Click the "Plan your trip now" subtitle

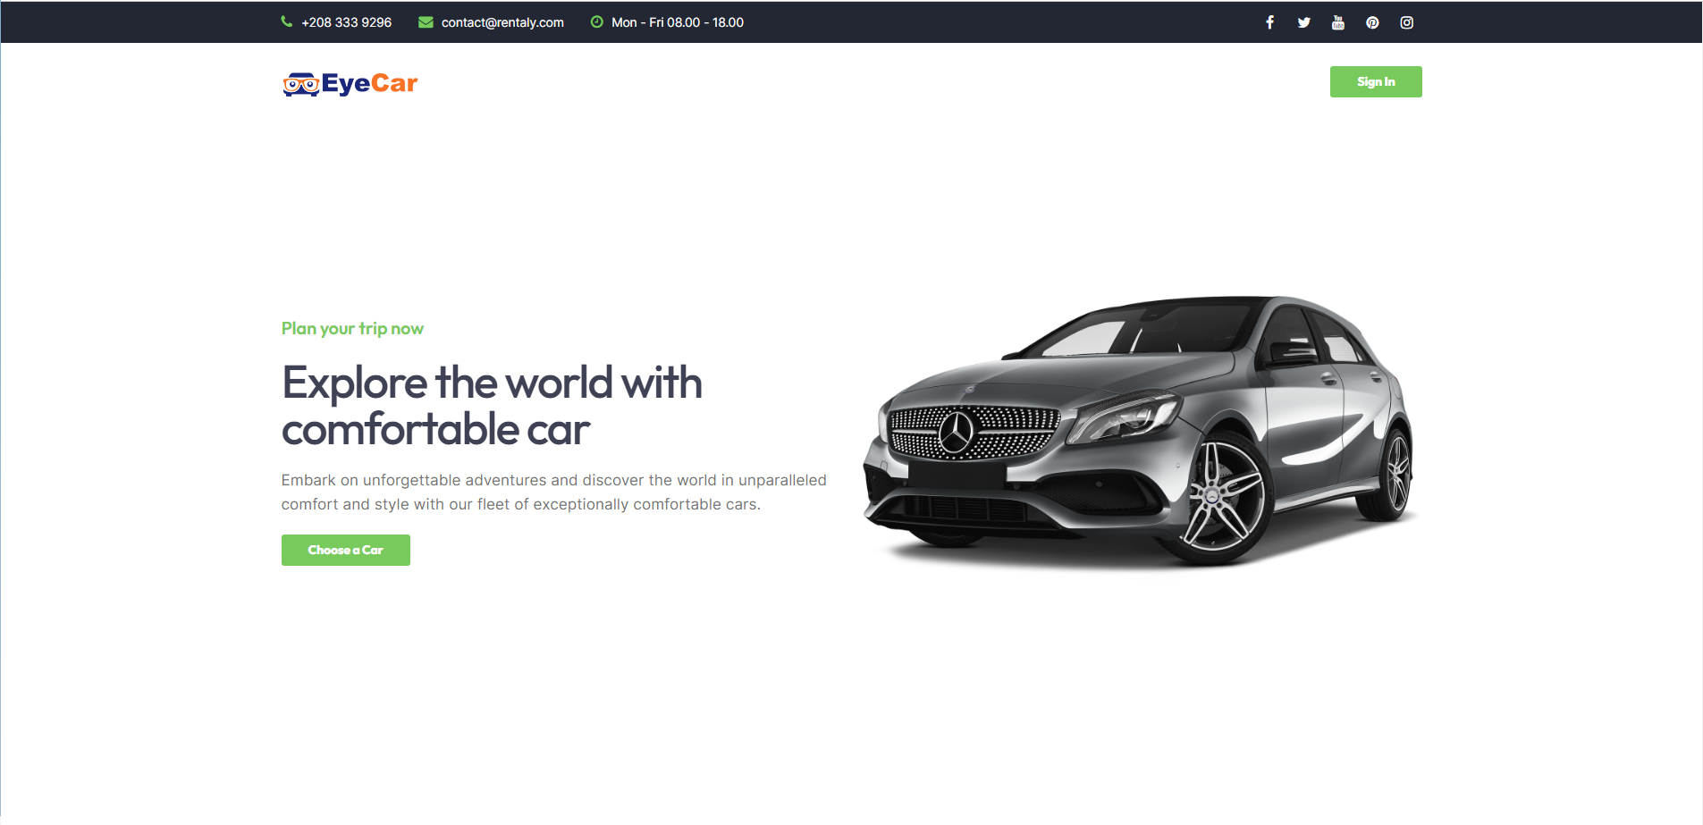[352, 328]
